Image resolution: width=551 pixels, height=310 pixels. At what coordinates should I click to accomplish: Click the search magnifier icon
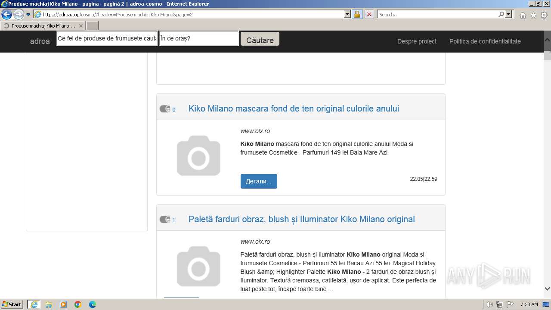pyautogui.click(x=501, y=14)
